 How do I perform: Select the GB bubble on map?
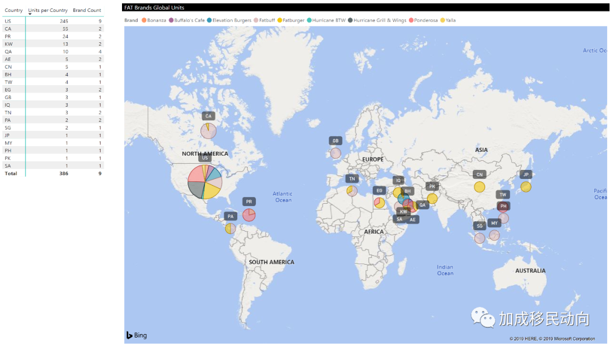click(x=335, y=153)
